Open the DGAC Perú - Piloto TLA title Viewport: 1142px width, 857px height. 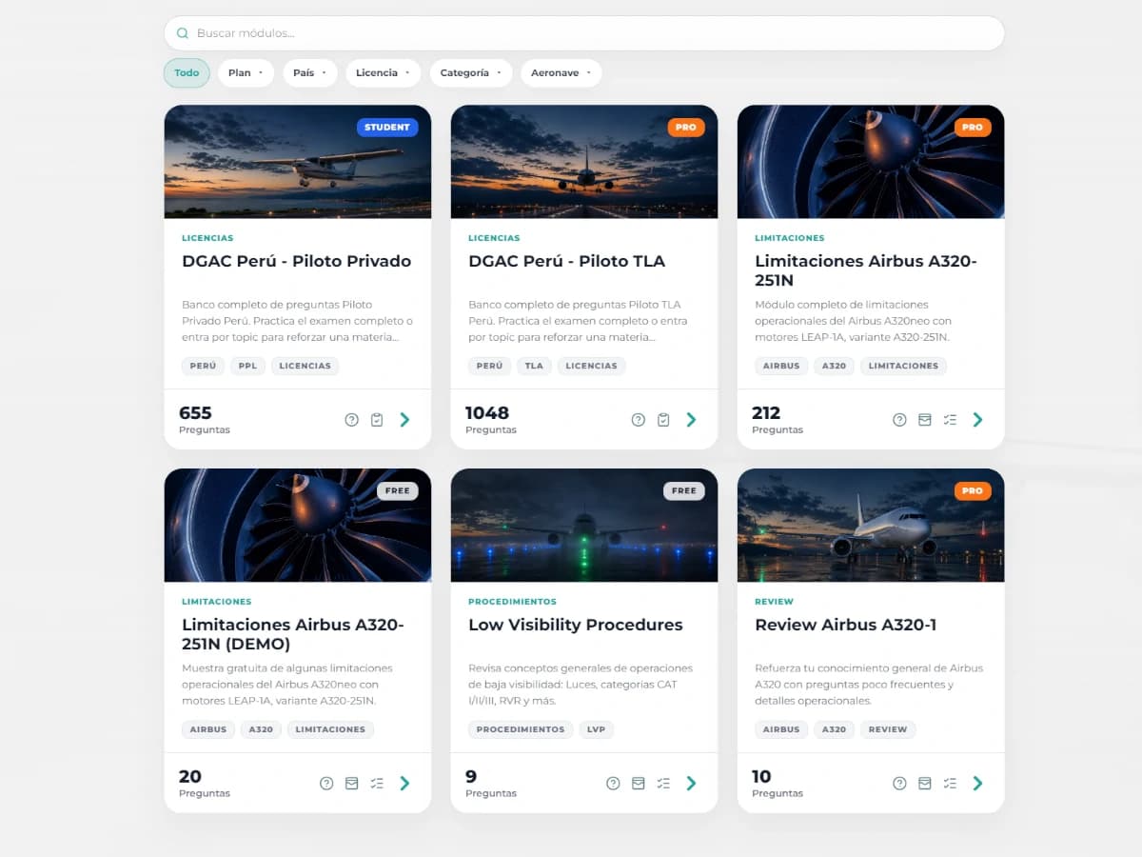coord(566,261)
